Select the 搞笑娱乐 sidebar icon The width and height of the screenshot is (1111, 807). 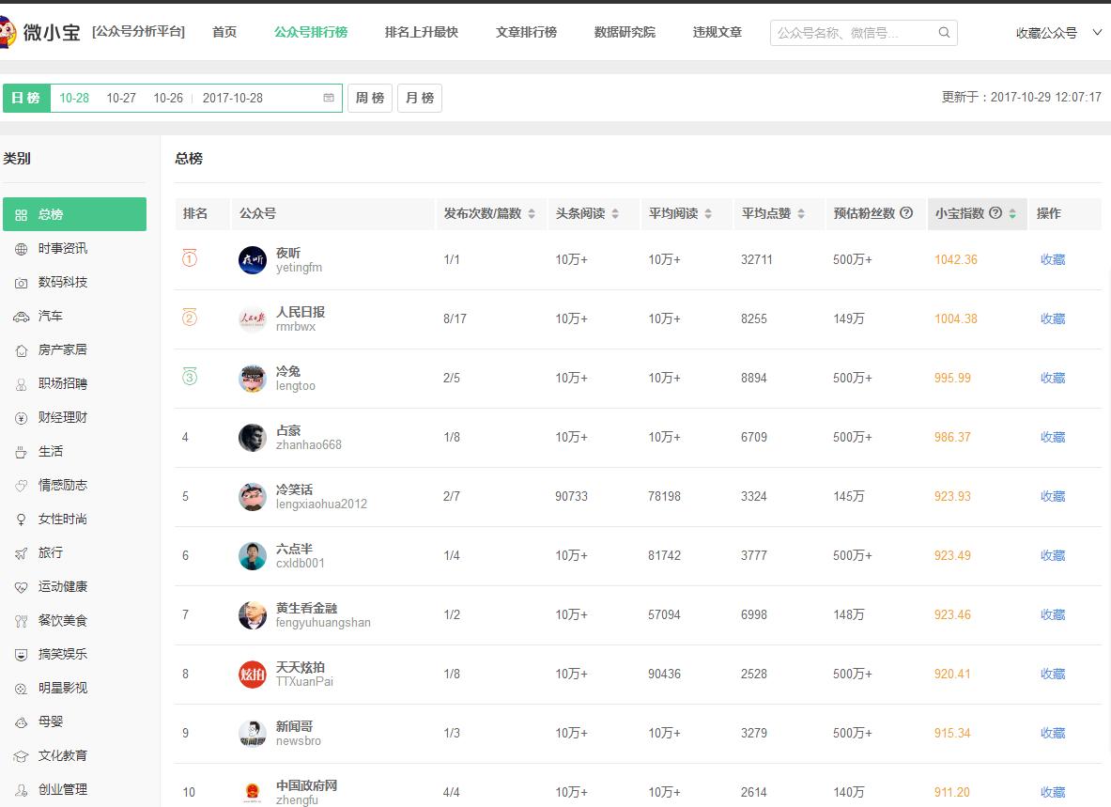pos(21,654)
